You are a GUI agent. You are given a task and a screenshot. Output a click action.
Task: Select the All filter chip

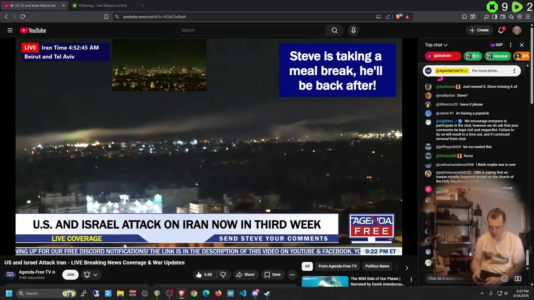point(307,266)
